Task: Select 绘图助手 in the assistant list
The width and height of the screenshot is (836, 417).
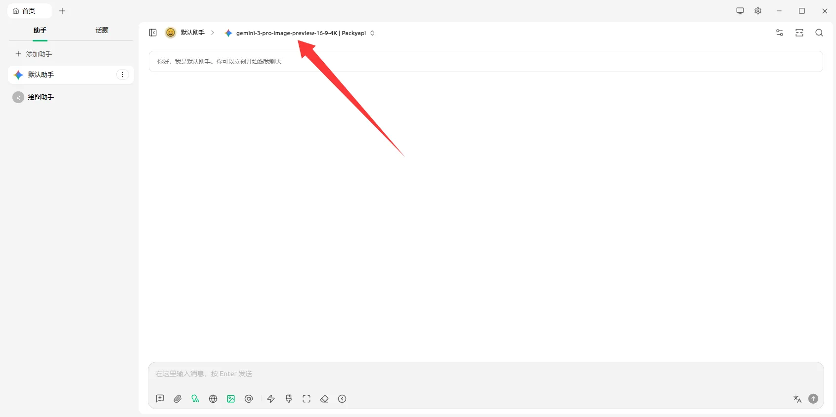Action: [x=41, y=97]
